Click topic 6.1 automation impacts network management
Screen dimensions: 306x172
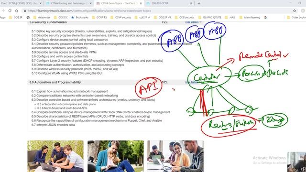pos(69,91)
